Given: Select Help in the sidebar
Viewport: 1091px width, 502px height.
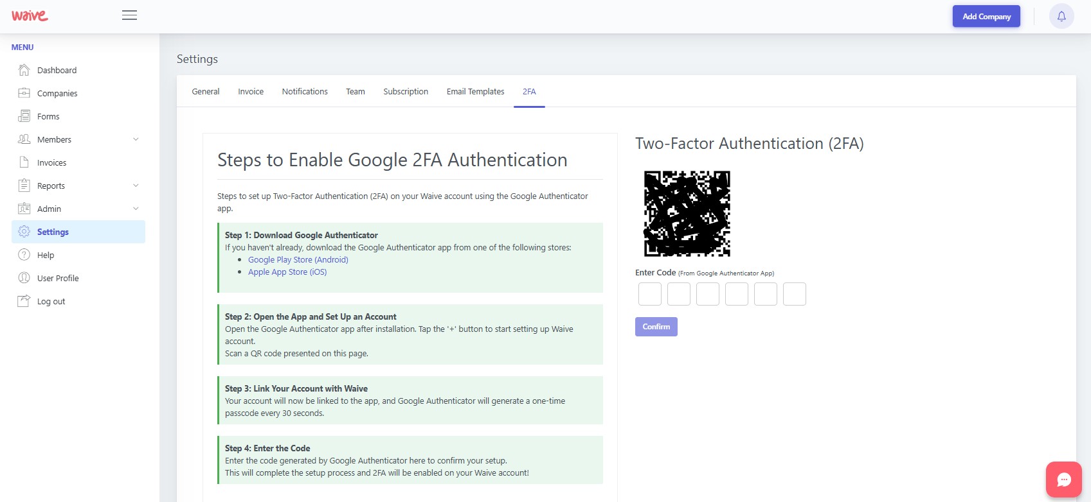Looking at the screenshot, I should click(x=46, y=255).
